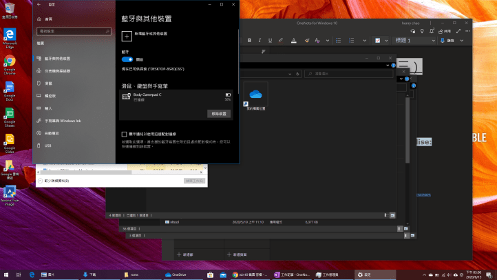Open the USB settings section
The width and height of the screenshot is (497, 280).
[x=48, y=146]
